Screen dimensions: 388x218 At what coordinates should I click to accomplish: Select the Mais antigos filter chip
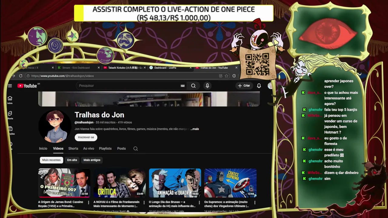pos(92,160)
